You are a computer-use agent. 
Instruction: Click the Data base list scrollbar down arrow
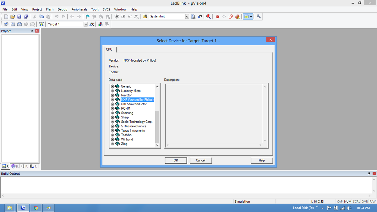157,145
